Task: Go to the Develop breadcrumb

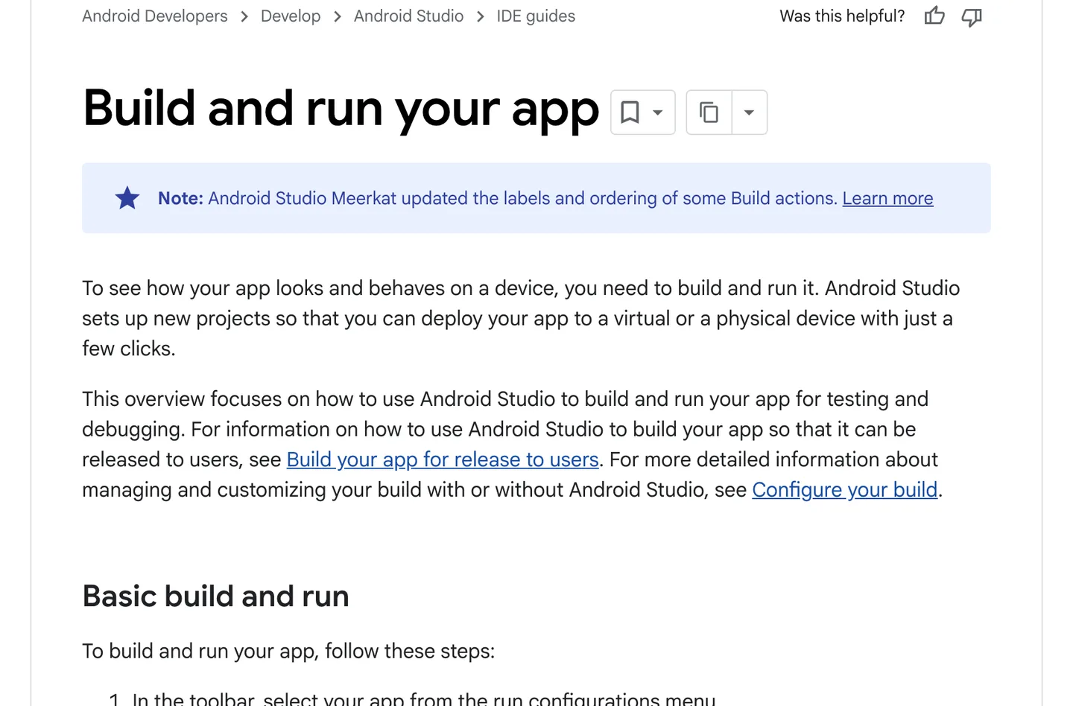Action: (x=291, y=16)
